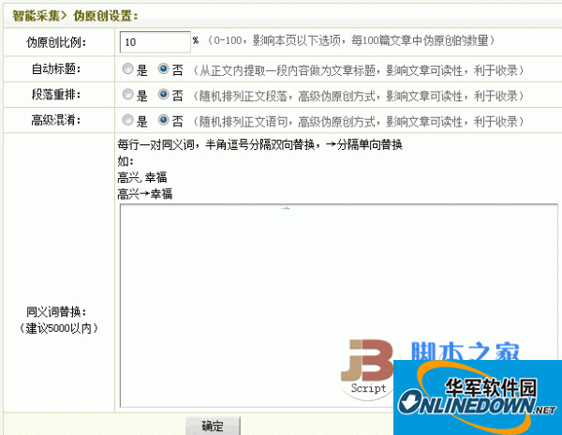
Task: Click the 智能采集 breadcrumb text
Action: (x=37, y=16)
